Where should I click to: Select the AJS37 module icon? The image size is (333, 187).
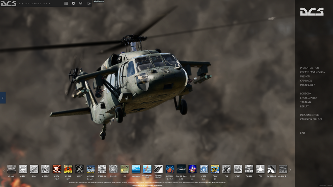click(79, 169)
